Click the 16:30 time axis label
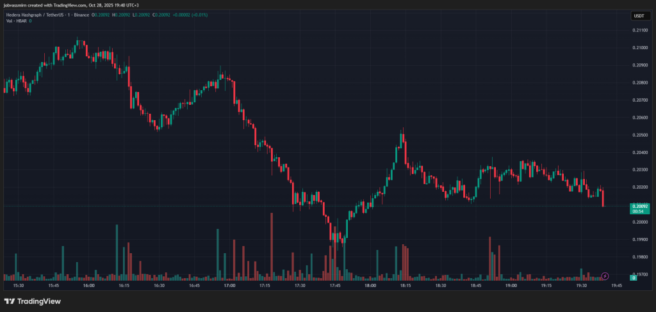This screenshot has width=656, height=312. click(159, 286)
